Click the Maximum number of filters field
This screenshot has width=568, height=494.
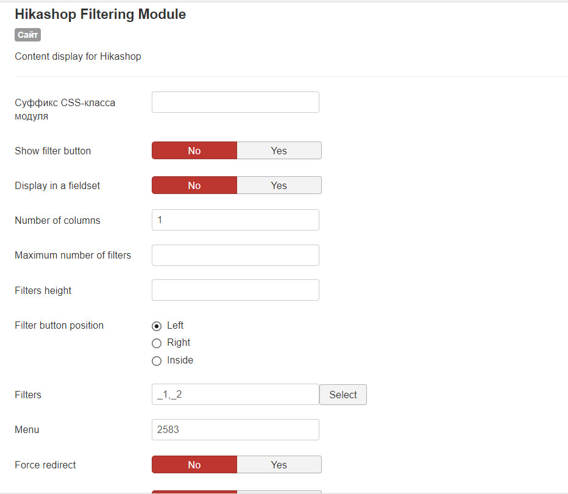click(235, 255)
